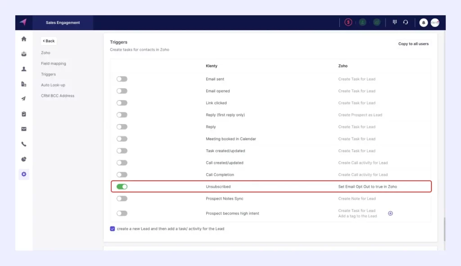Click the Unsubscribed label
This screenshot has height=266, width=461.
(x=218, y=186)
